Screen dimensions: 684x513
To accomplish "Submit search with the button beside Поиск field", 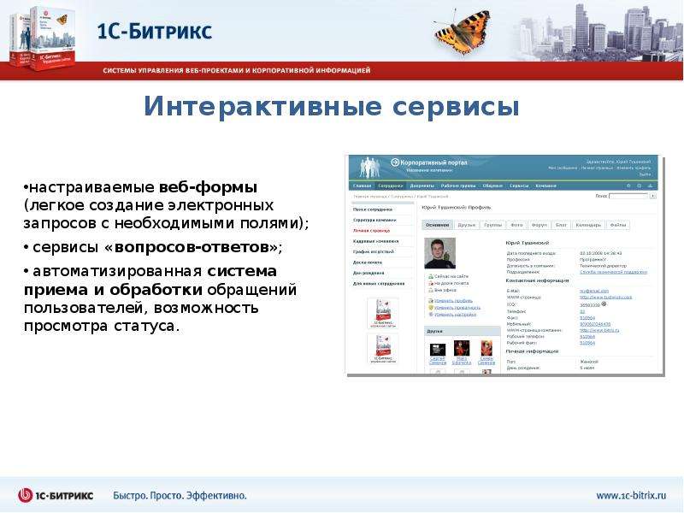I will click(652, 197).
